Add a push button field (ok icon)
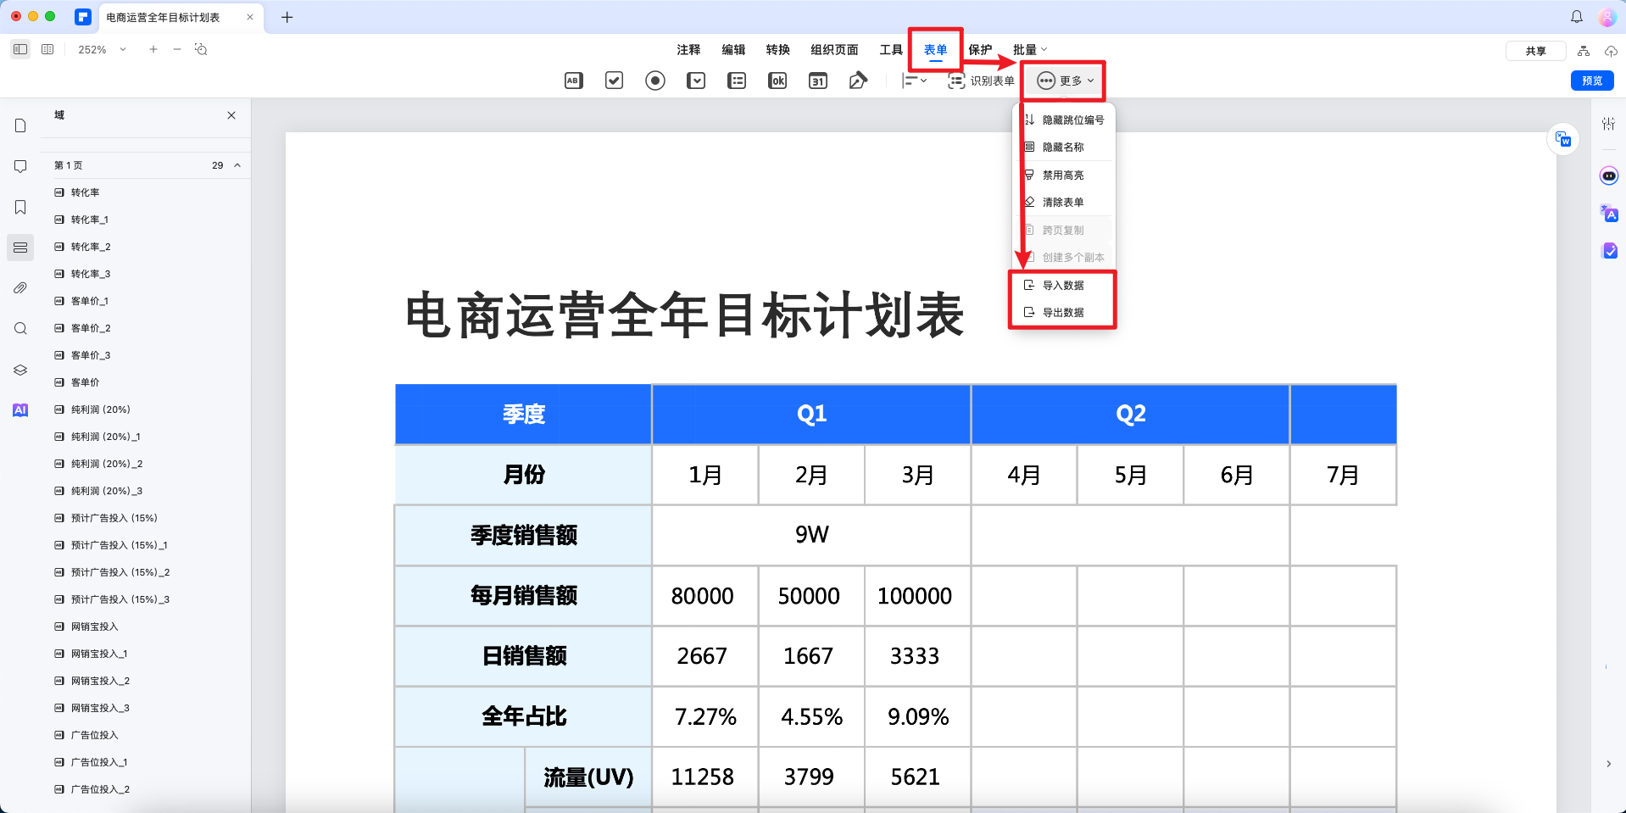This screenshot has width=1626, height=813. tap(777, 81)
